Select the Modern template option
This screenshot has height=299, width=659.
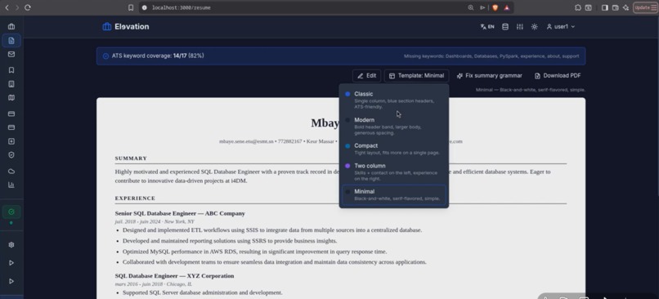tap(394, 126)
